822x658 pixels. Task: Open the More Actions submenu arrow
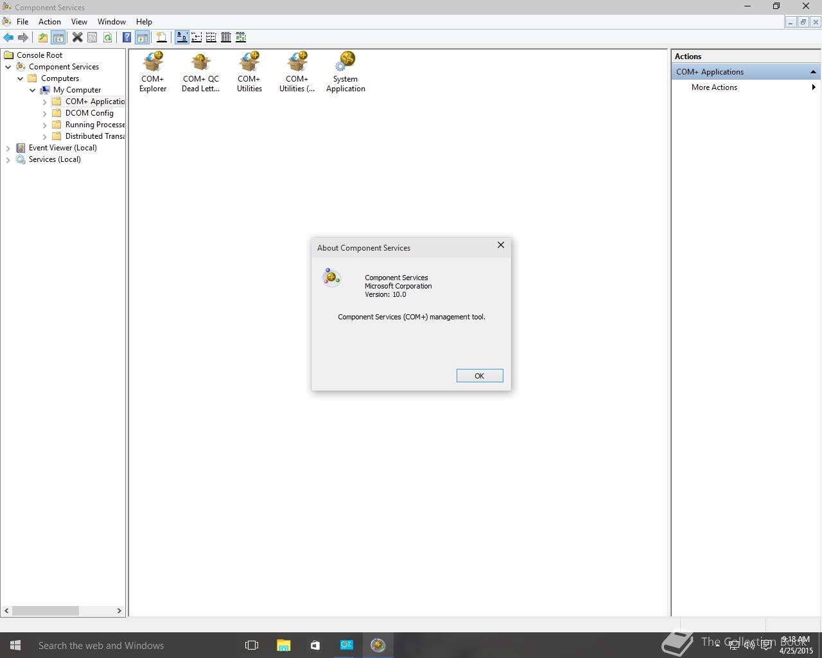(x=814, y=87)
